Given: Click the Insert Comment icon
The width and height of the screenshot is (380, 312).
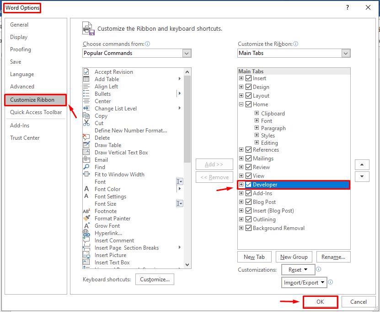Looking at the screenshot, I should pos(86,240).
